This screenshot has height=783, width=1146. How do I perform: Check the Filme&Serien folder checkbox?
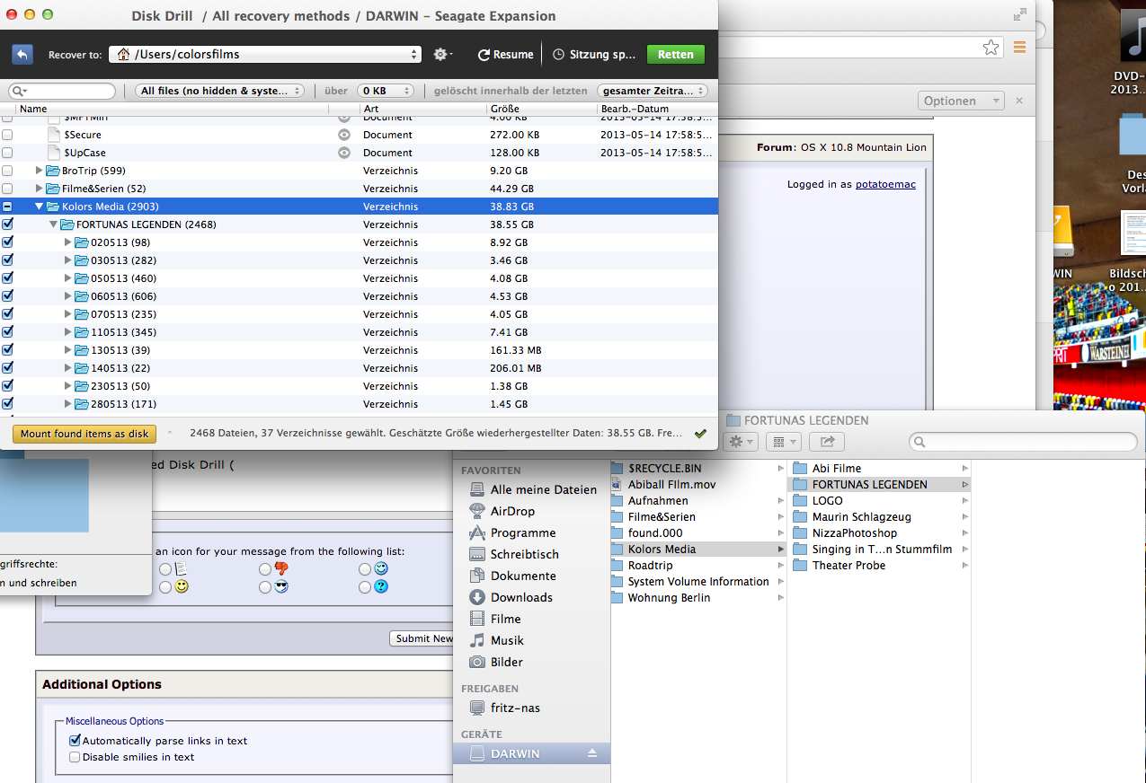coord(7,189)
